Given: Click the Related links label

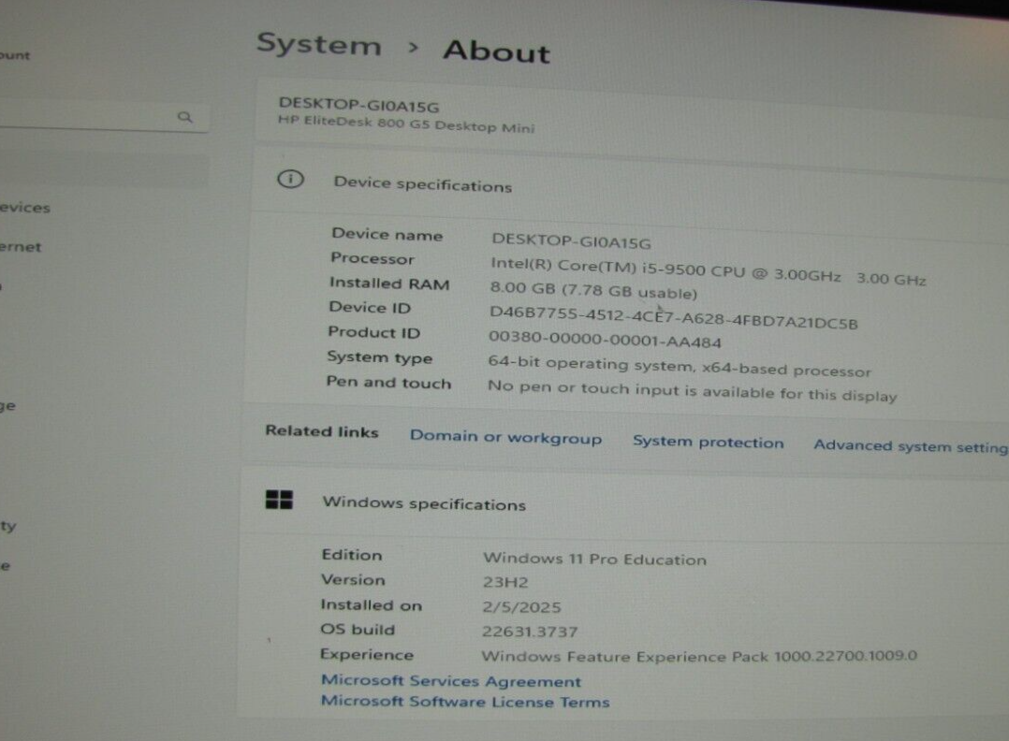Looking at the screenshot, I should (x=322, y=431).
